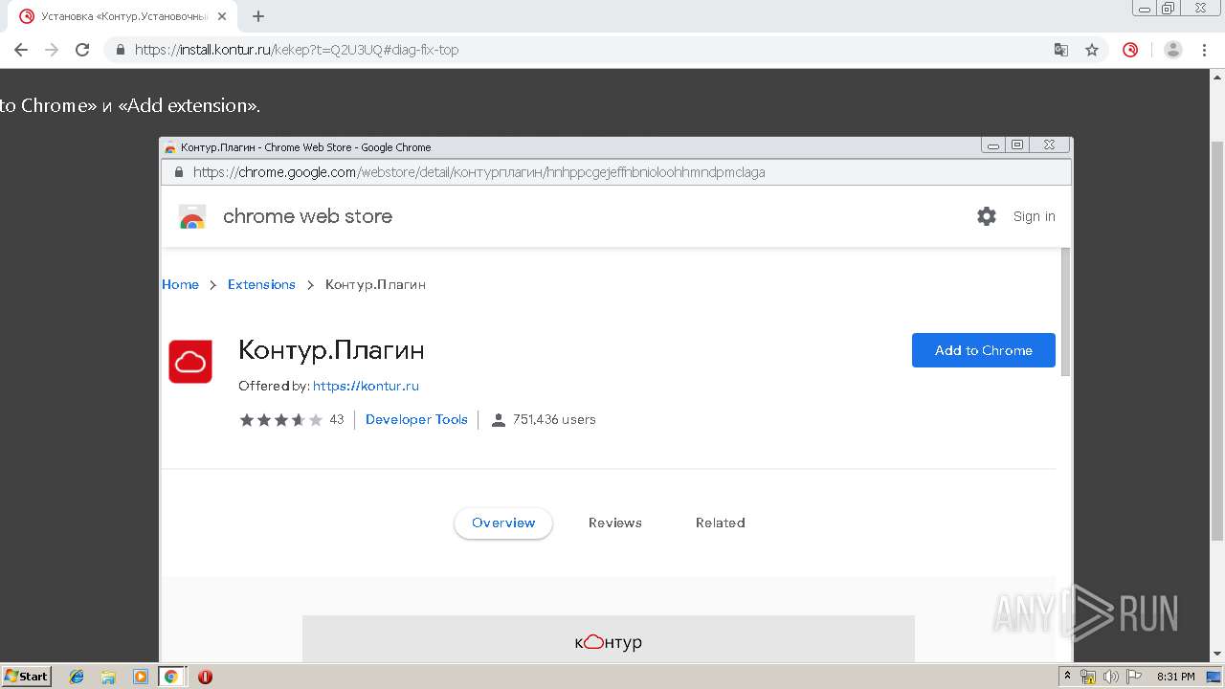This screenshot has height=689, width=1225.
Task: Go back using the browser back arrow
Action: point(21,50)
